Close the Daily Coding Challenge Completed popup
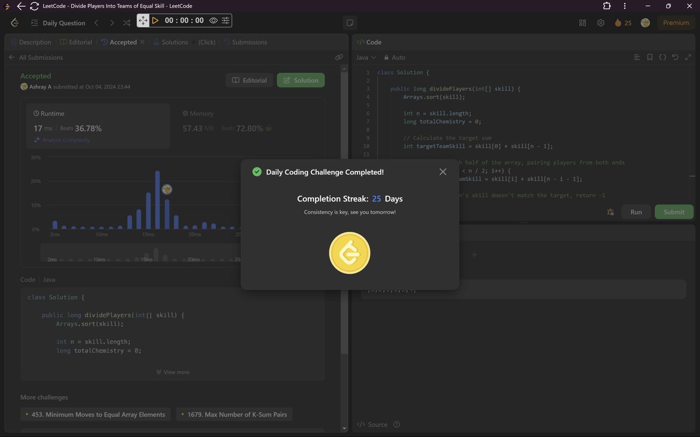 (443, 172)
